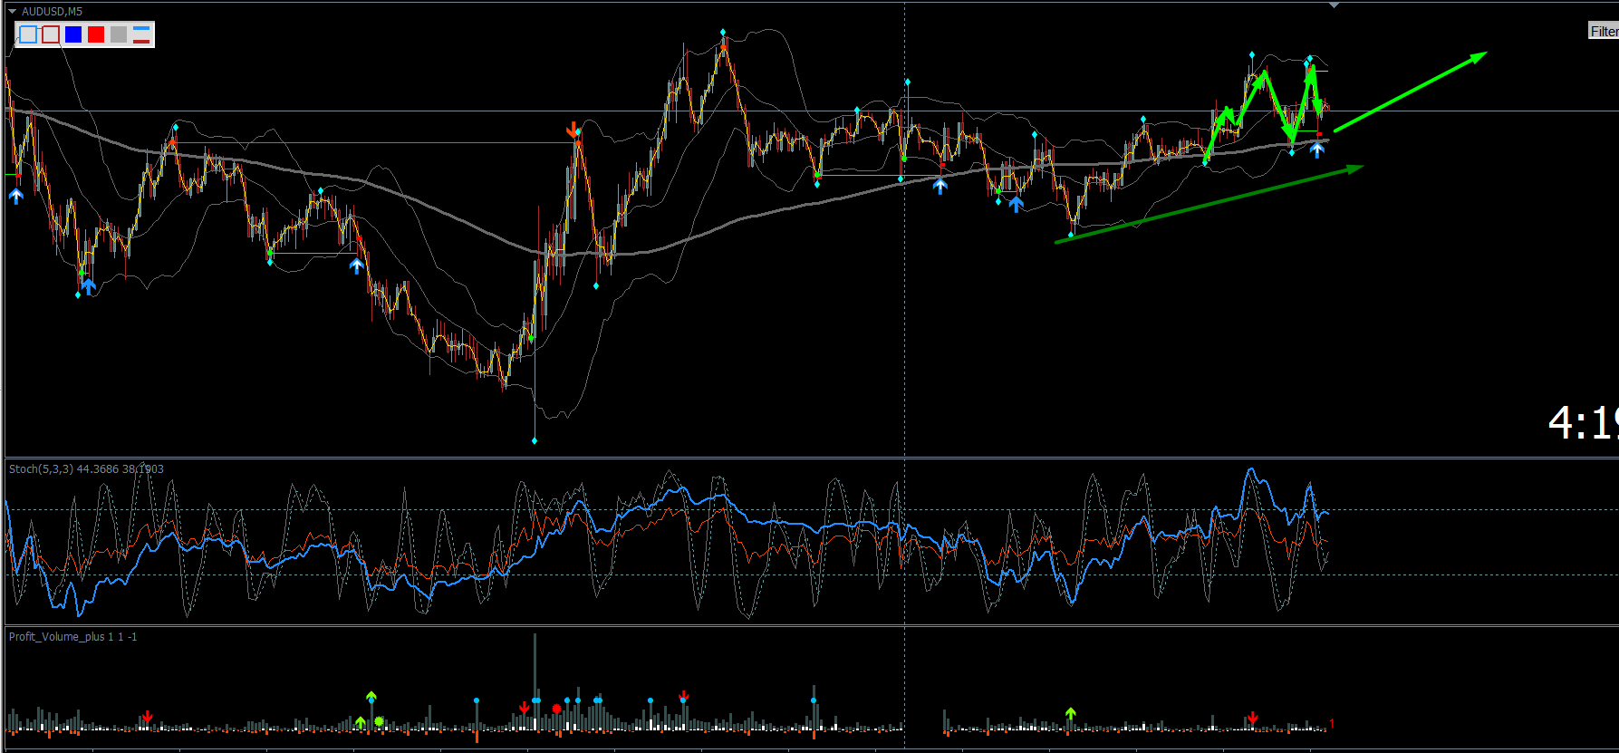Image resolution: width=1619 pixels, height=753 pixels.
Task: Toggle the solid red square button
Action: [96, 34]
